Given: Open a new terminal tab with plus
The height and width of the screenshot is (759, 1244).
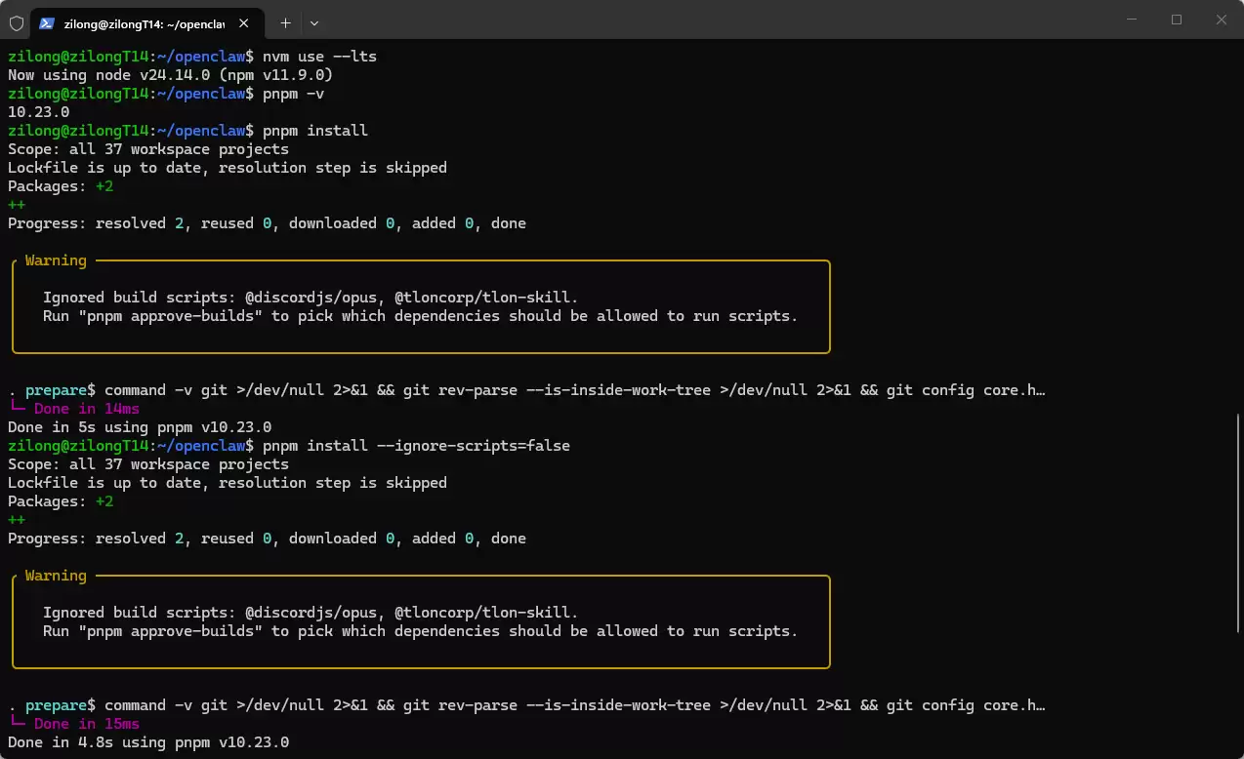Looking at the screenshot, I should coord(285,22).
